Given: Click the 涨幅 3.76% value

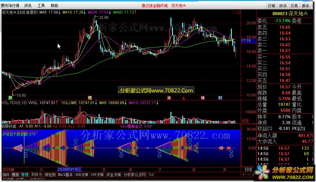Looking at the screenshot, I should pos(285,99).
